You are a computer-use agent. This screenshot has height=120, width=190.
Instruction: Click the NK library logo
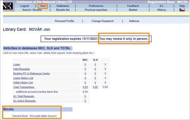tap(8, 6)
